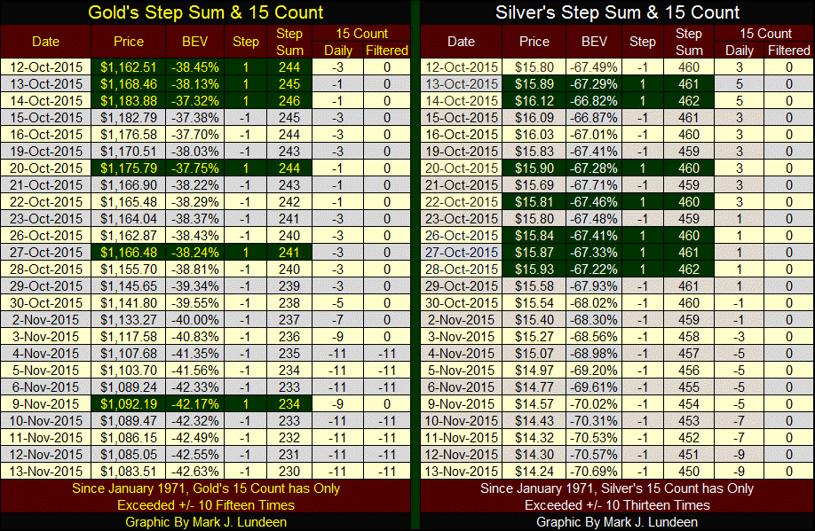Click the gold BEV value -40.00%
This screenshot has width=815, height=531.
point(191,319)
